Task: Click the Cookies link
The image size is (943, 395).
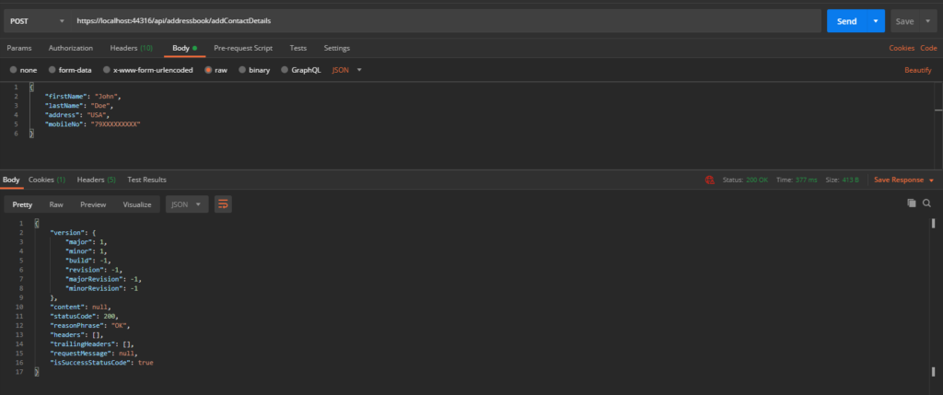Action: click(x=902, y=48)
